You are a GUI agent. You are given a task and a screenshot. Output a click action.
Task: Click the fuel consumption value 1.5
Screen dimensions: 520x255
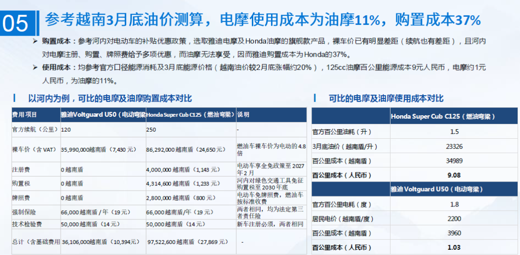pyautogui.click(x=455, y=132)
